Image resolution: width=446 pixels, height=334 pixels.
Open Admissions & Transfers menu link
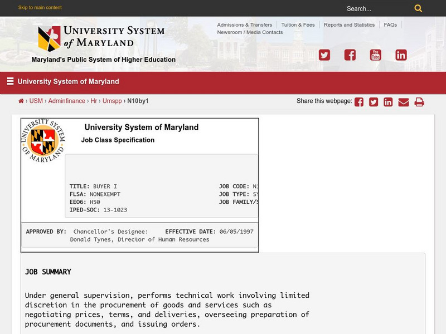tap(244, 25)
